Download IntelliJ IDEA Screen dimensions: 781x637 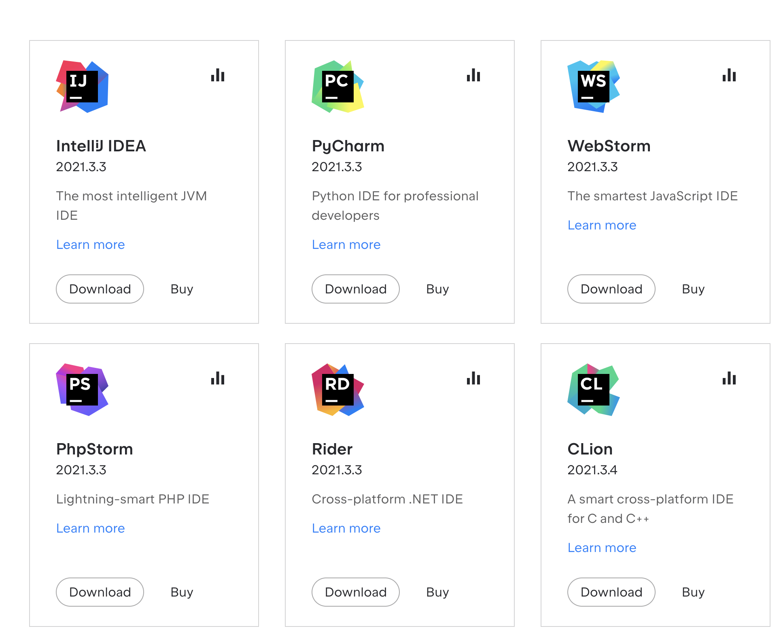tap(100, 289)
